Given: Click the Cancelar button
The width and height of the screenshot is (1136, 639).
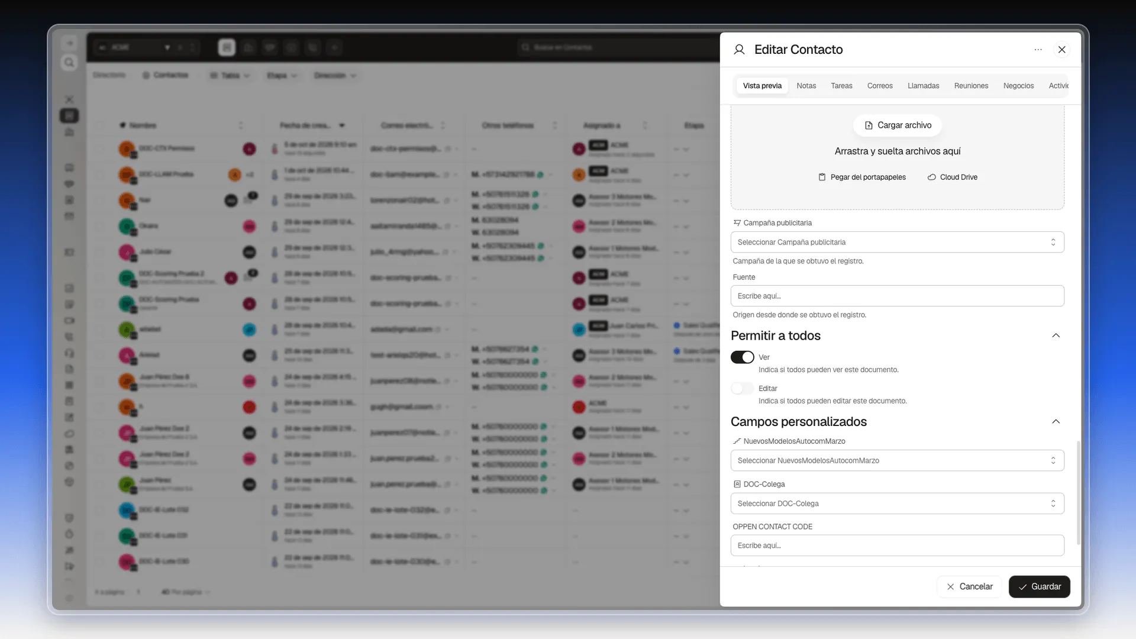Looking at the screenshot, I should [969, 587].
